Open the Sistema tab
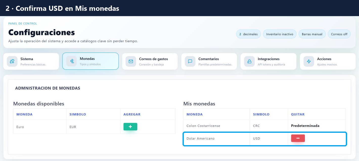 (x=31, y=61)
